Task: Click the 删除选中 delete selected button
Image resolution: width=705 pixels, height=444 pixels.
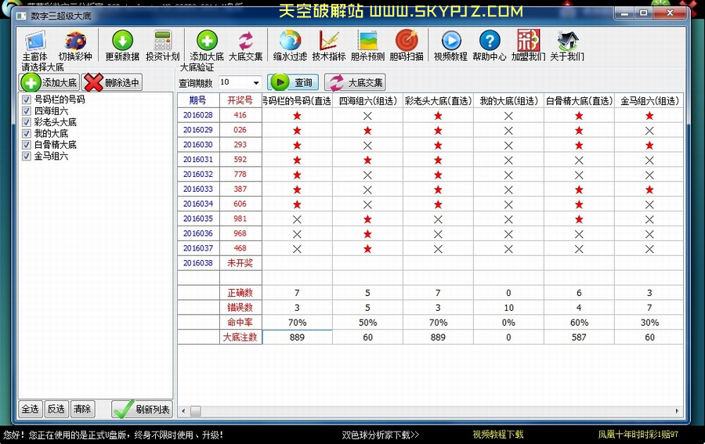Action: pyautogui.click(x=112, y=82)
